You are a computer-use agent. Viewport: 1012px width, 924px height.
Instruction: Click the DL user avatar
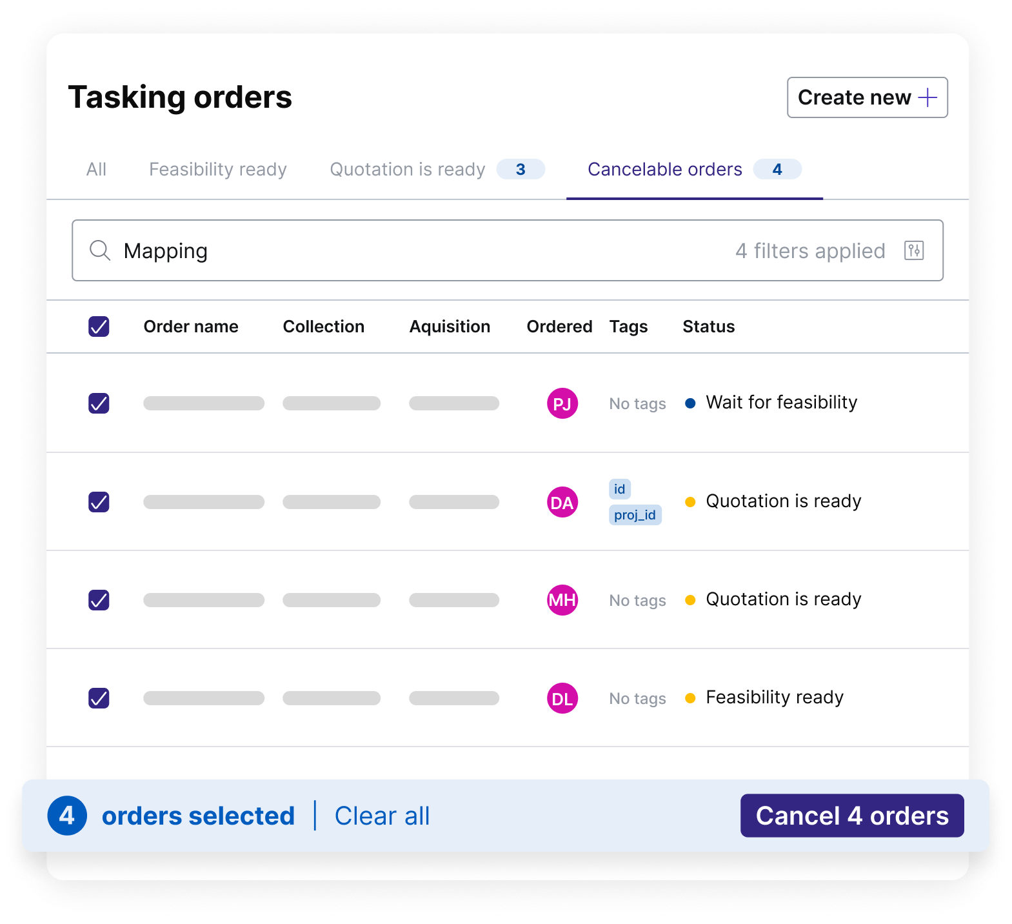pyautogui.click(x=562, y=698)
